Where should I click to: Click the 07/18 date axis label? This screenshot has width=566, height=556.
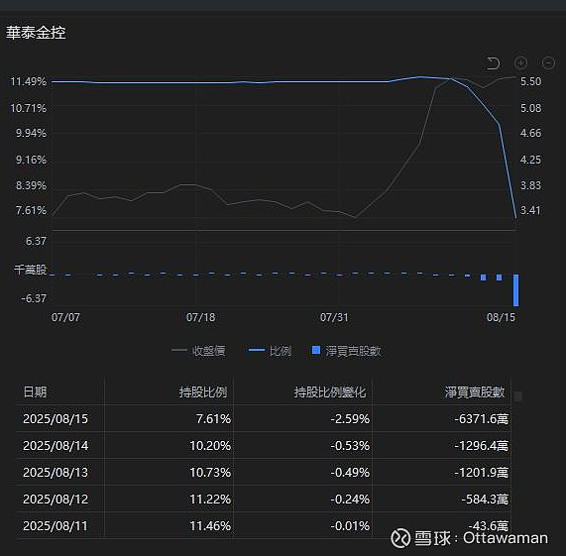pos(200,317)
